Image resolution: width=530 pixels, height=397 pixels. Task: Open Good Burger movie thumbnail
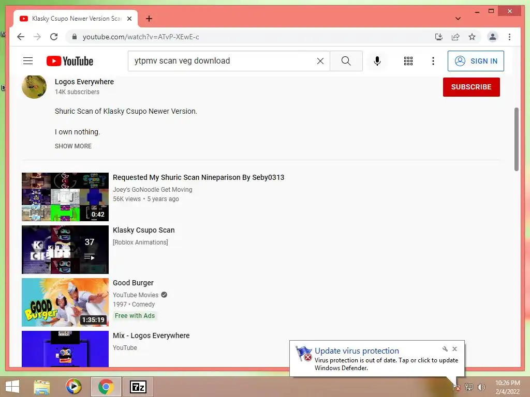pyautogui.click(x=65, y=302)
